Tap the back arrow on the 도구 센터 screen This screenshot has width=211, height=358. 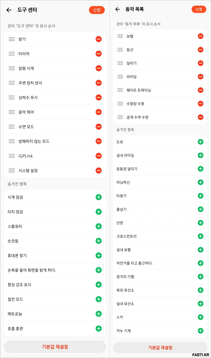pos(9,10)
